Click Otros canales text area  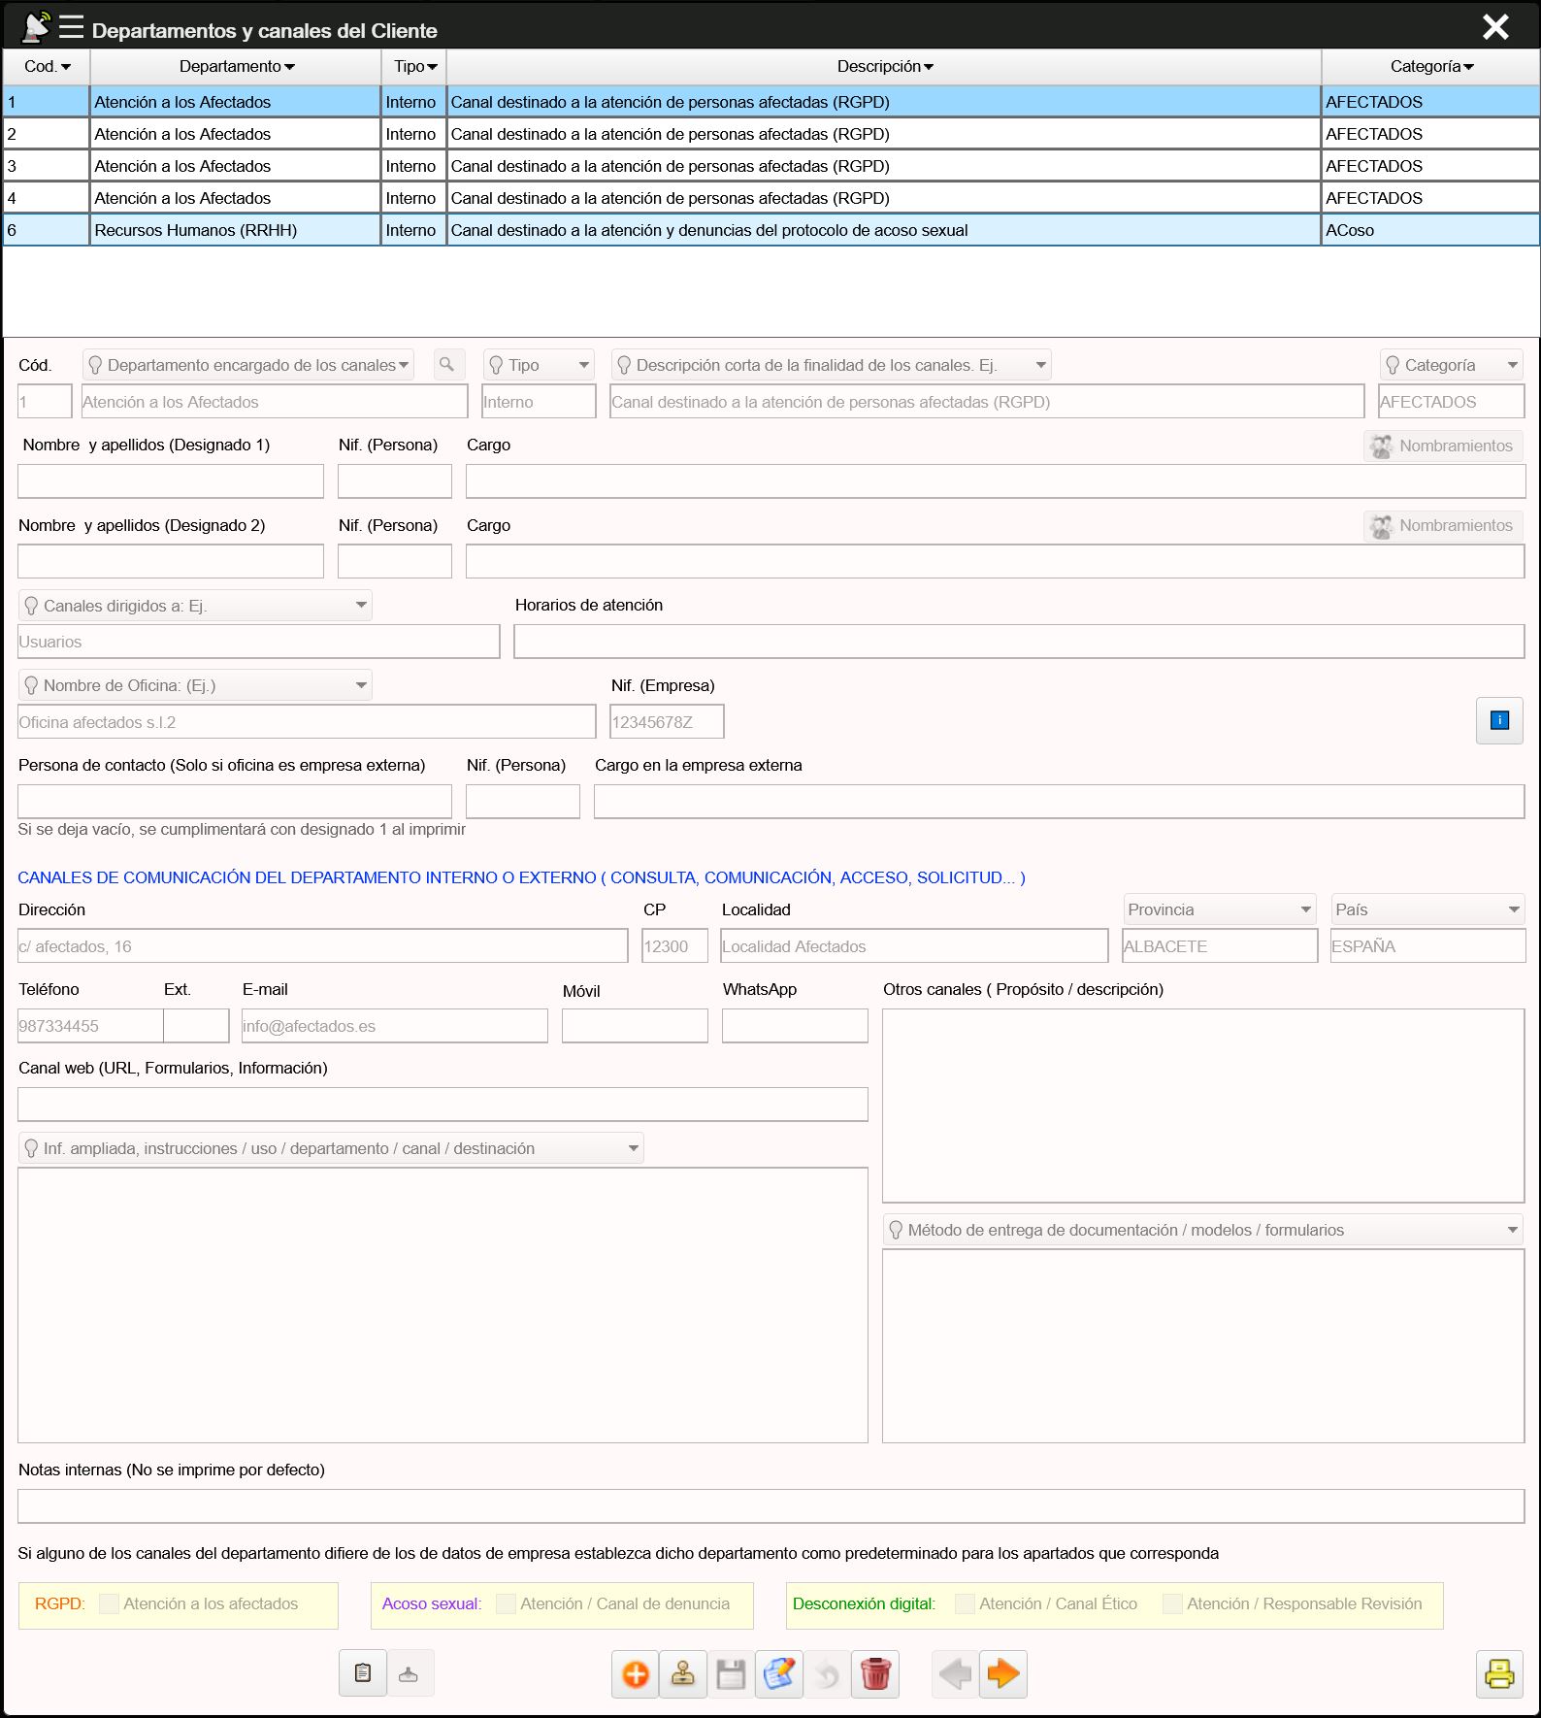click(1203, 1106)
